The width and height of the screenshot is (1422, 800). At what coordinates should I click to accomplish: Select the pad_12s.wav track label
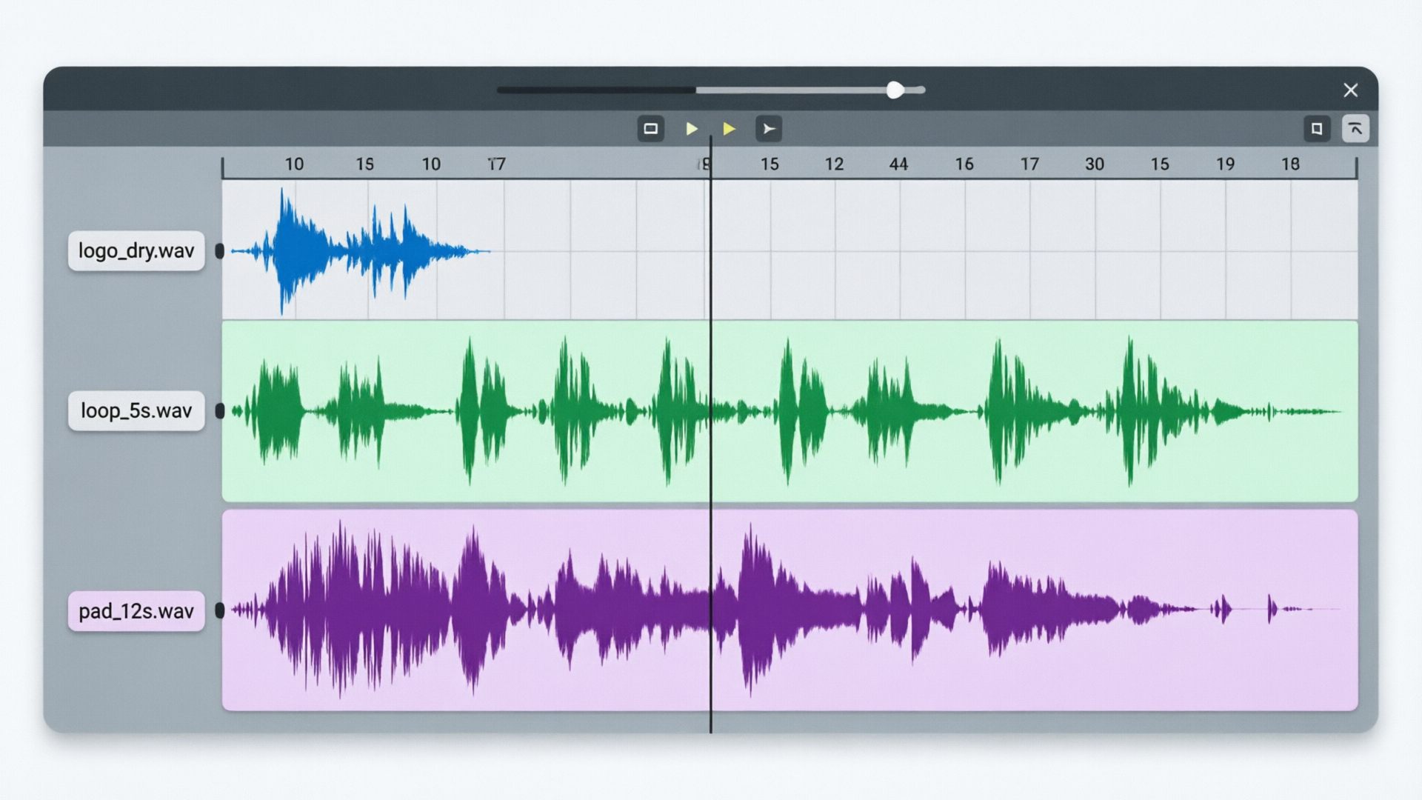(x=136, y=611)
